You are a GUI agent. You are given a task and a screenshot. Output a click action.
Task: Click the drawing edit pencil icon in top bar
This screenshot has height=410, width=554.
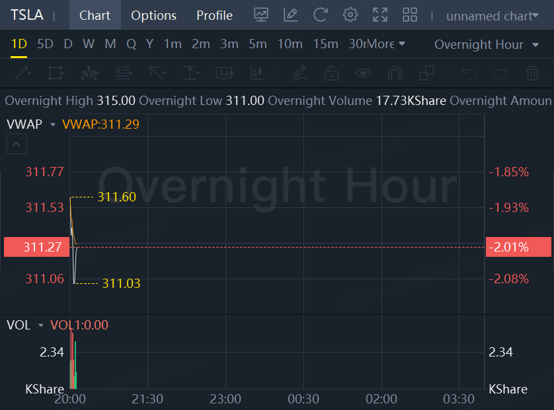pyautogui.click(x=290, y=15)
